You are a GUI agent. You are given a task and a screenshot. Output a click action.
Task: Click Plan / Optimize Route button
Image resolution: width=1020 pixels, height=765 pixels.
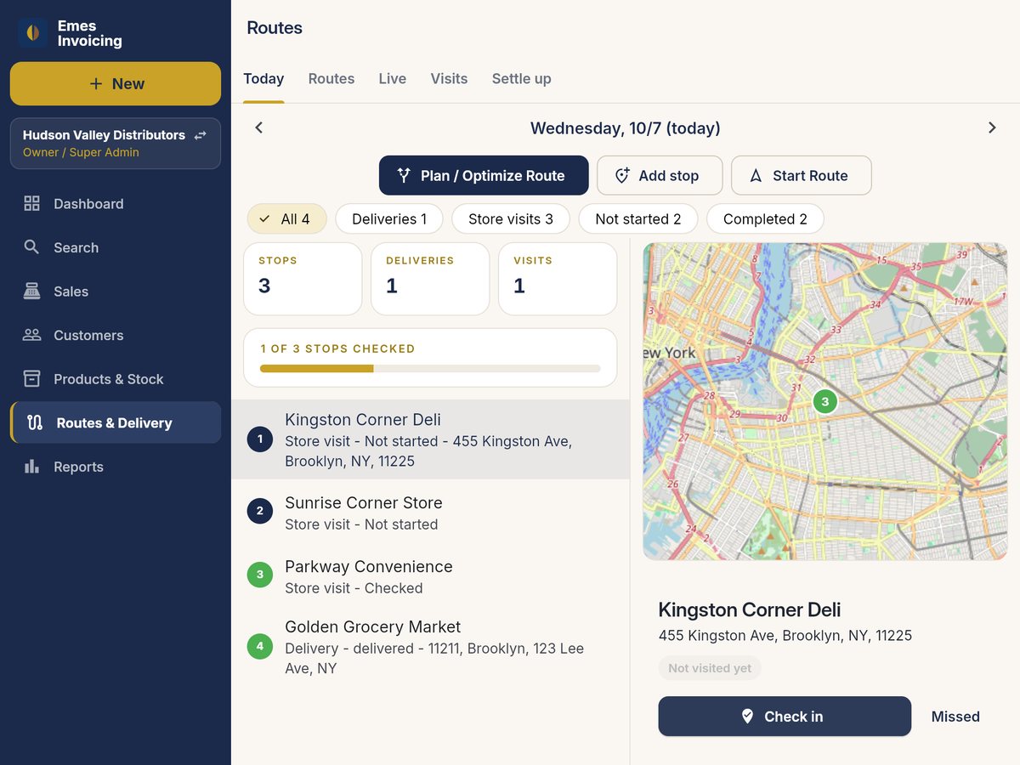pyautogui.click(x=484, y=175)
